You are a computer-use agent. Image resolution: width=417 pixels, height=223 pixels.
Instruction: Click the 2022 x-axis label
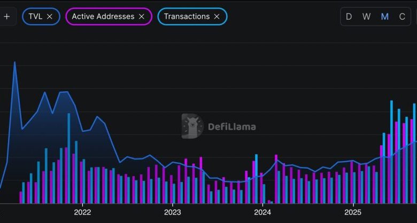pos(82,212)
